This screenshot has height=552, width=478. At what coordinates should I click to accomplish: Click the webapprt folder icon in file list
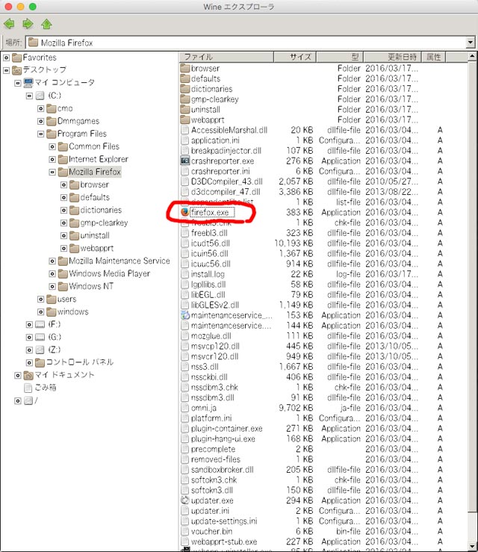click(x=184, y=120)
